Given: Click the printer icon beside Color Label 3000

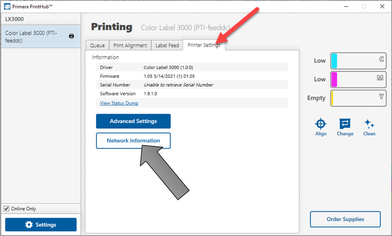Looking at the screenshot, I should click(71, 36).
